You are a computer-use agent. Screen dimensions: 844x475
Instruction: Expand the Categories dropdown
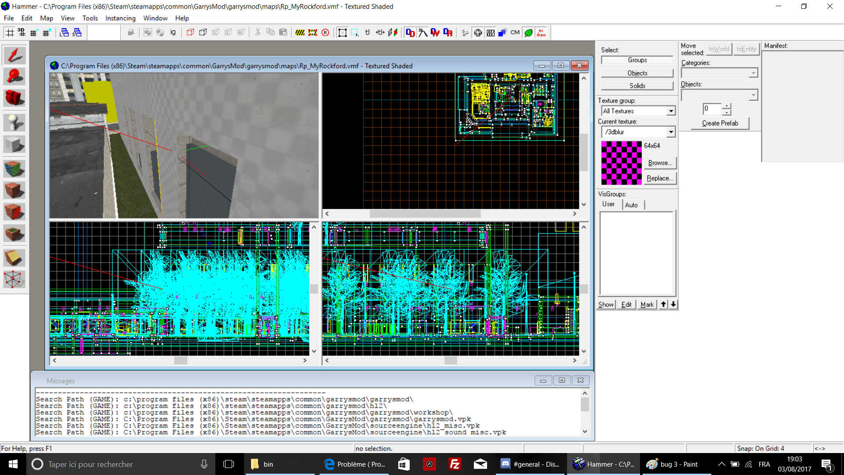click(x=753, y=73)
